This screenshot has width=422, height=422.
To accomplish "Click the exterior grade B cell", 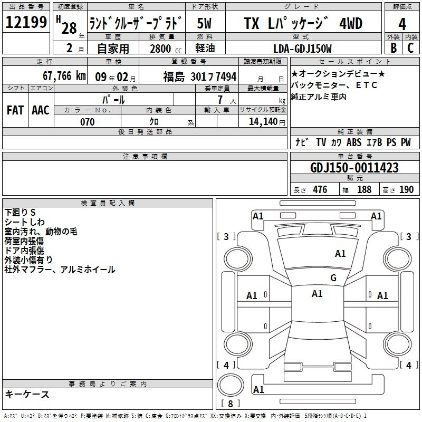I will point(393,48).
